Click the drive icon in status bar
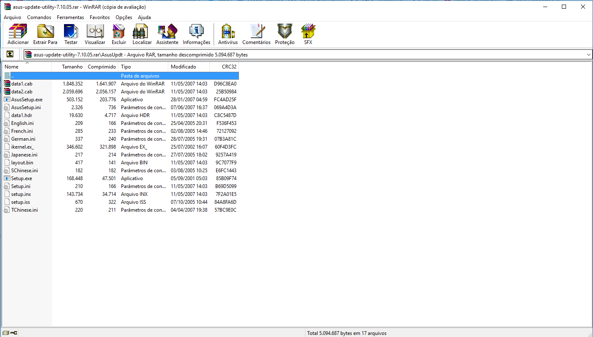593x337 pixels. 5,333
